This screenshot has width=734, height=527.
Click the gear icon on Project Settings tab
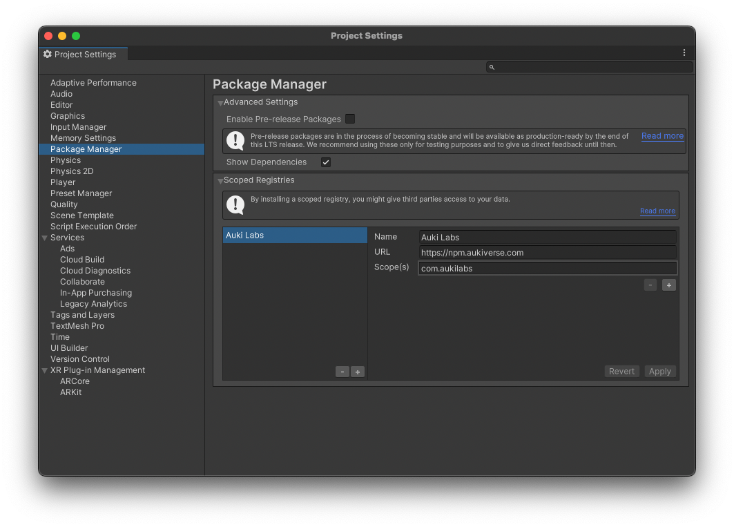tap(47, 55)
